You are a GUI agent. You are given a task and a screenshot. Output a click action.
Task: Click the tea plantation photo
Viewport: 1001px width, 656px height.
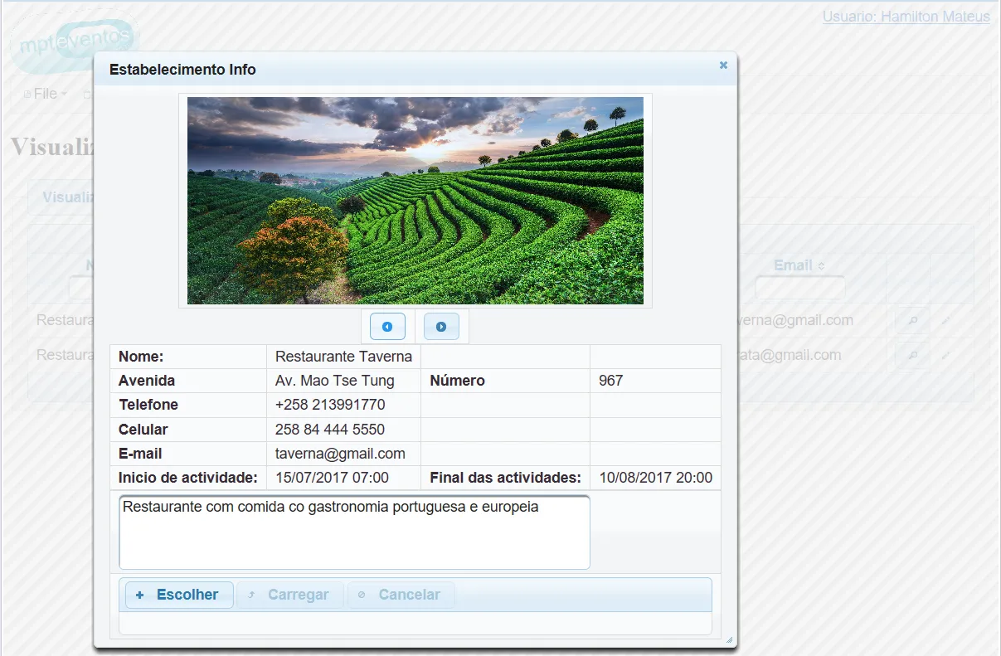pos(415,201)
